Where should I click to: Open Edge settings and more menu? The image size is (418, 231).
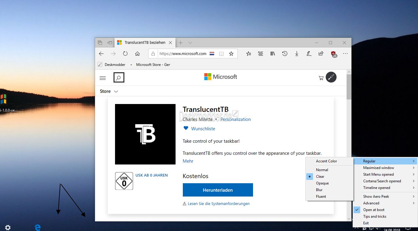(x=345, y=54)
